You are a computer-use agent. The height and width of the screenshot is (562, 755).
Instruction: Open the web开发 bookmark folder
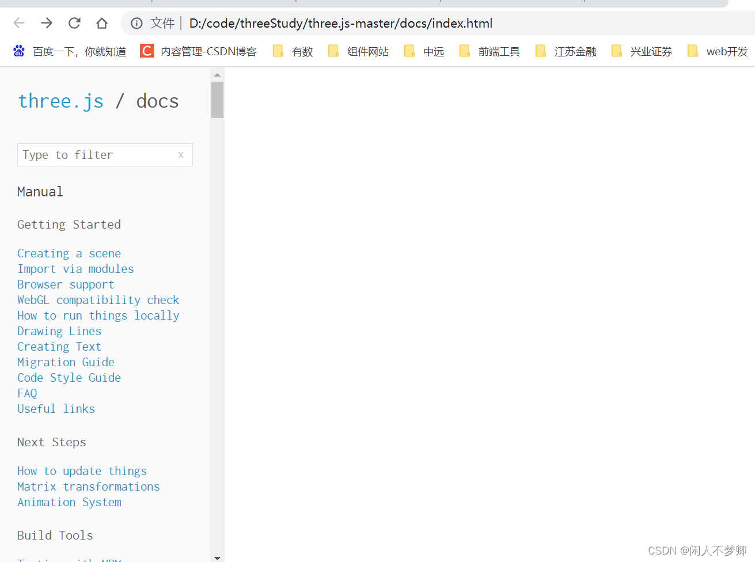718,51
